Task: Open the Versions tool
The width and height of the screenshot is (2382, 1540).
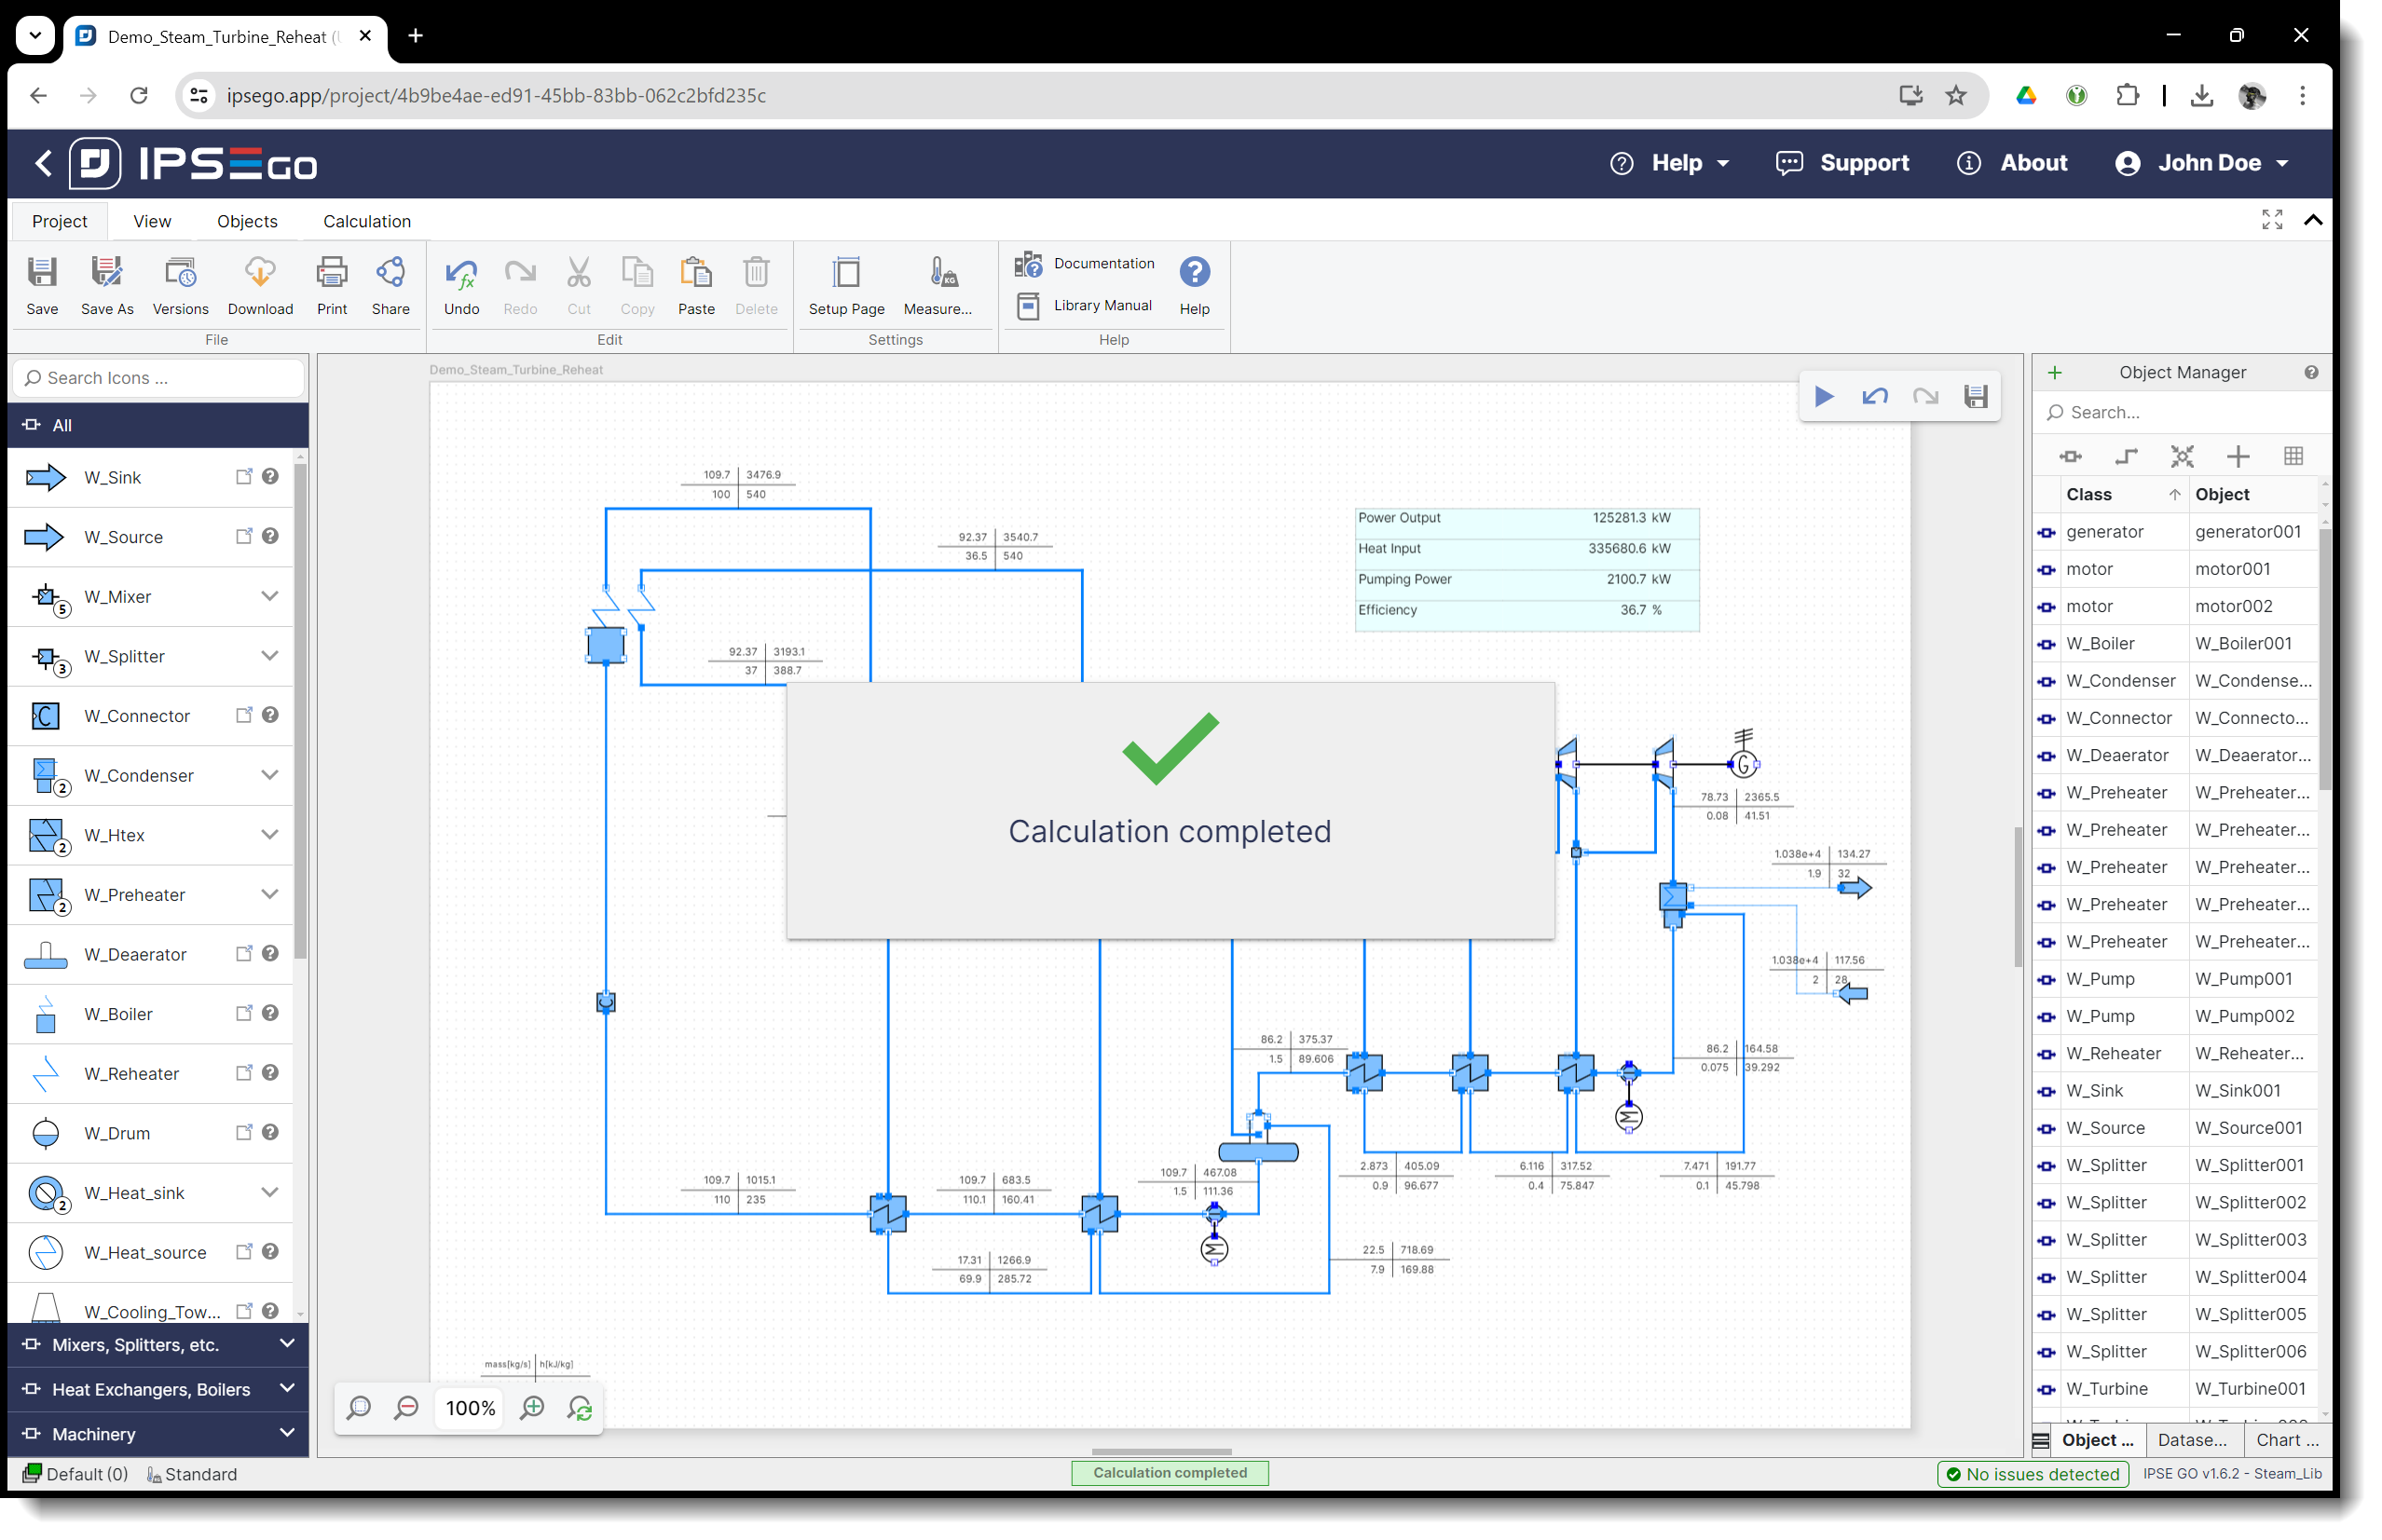Action: [x=180, y=273]
